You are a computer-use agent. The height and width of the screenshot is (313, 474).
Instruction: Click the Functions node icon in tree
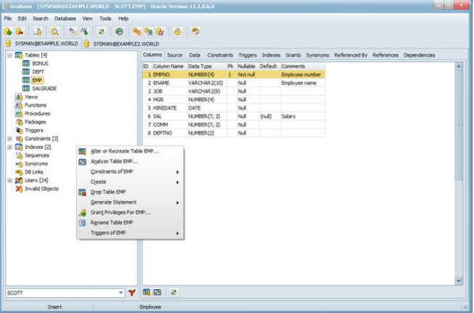point(19,105)
